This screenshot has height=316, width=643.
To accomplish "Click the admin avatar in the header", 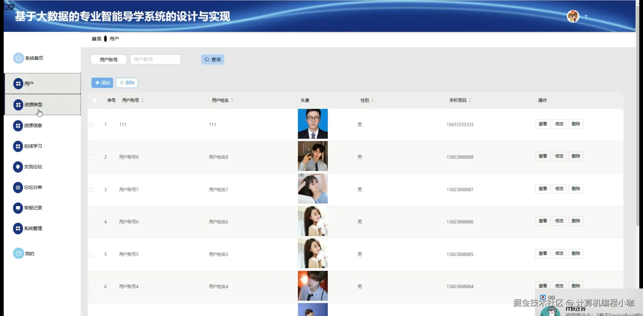I will [x=573, y=16].
